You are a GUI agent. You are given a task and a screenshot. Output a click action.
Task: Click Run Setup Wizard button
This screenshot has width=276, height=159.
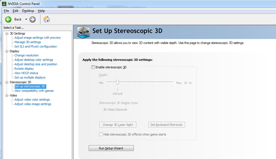tap(111, 148)
